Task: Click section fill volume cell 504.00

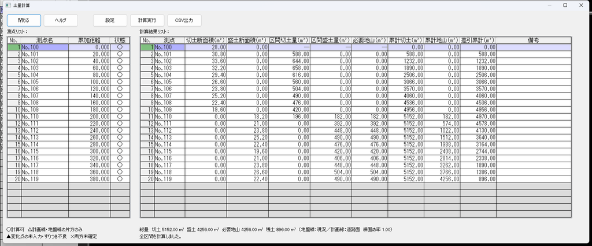Action: click(x=331, y=172)
